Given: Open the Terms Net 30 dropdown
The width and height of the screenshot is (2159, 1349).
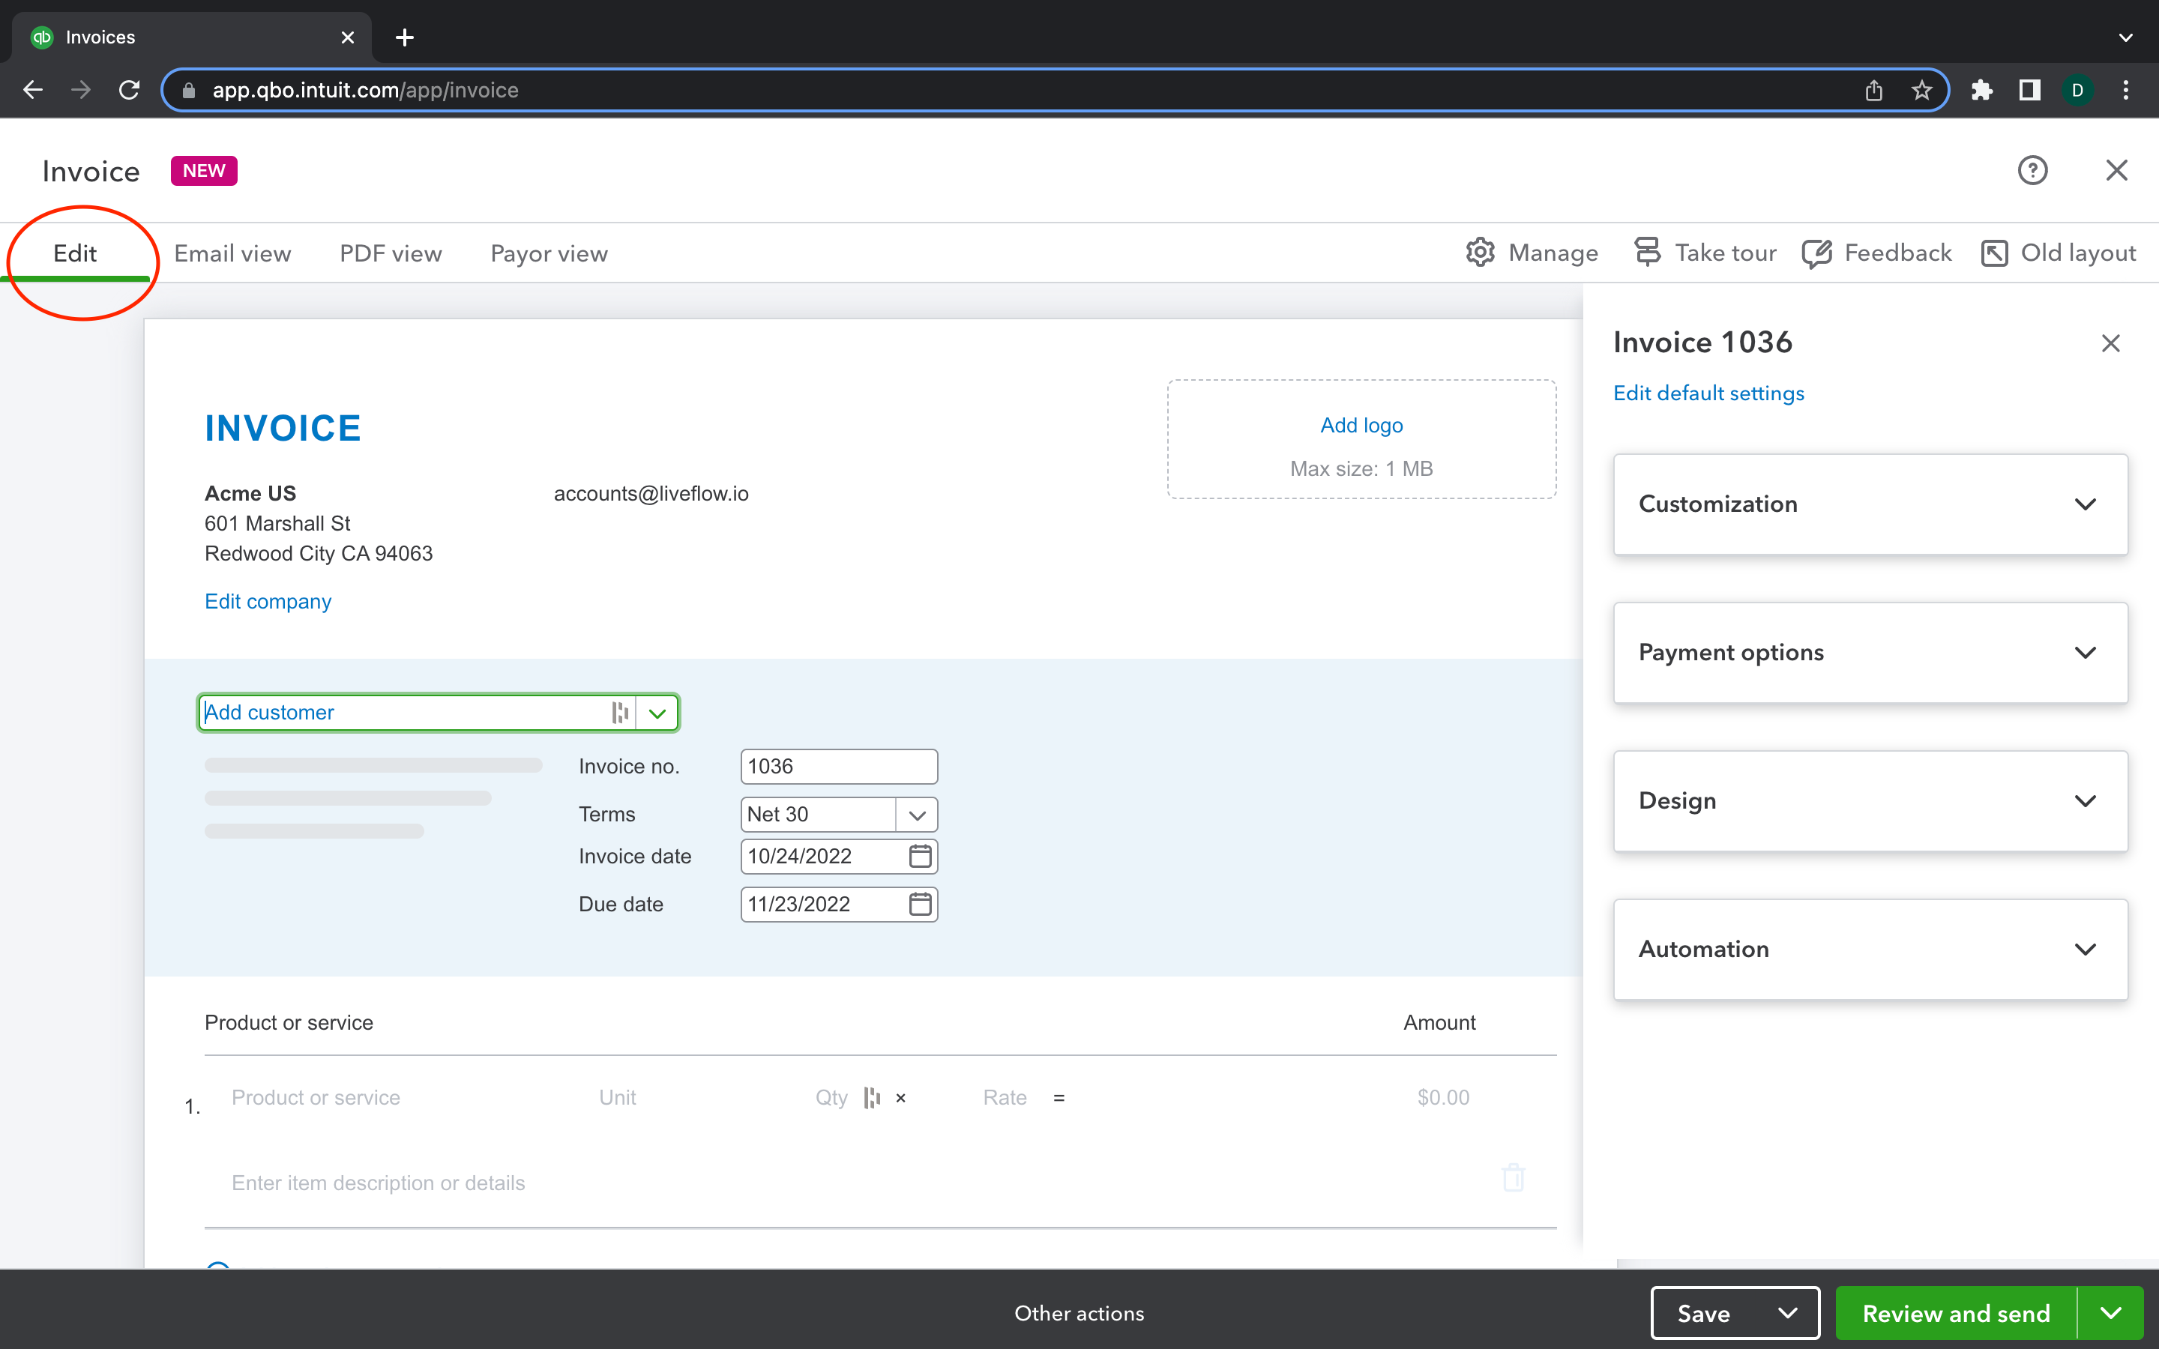Looking at the screenshot, I should click(916, 814).
